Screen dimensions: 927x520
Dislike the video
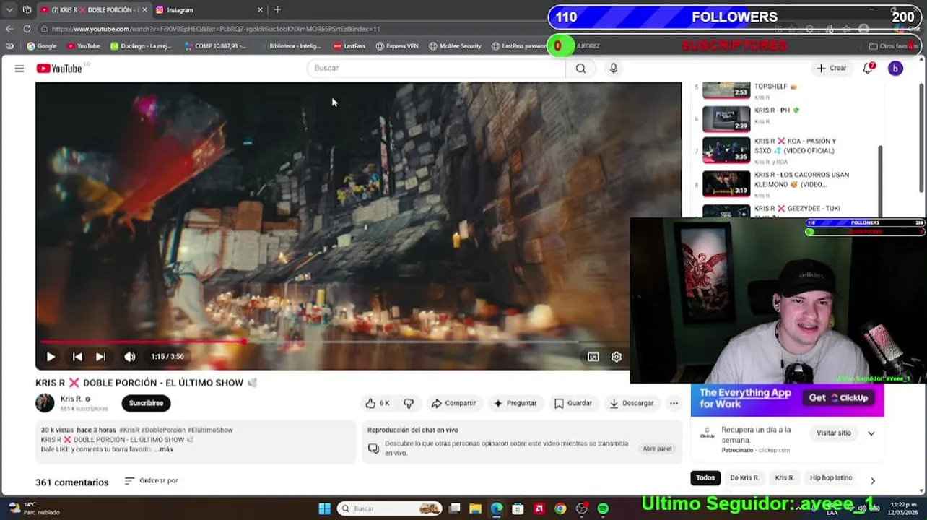(x=409, y=403)
